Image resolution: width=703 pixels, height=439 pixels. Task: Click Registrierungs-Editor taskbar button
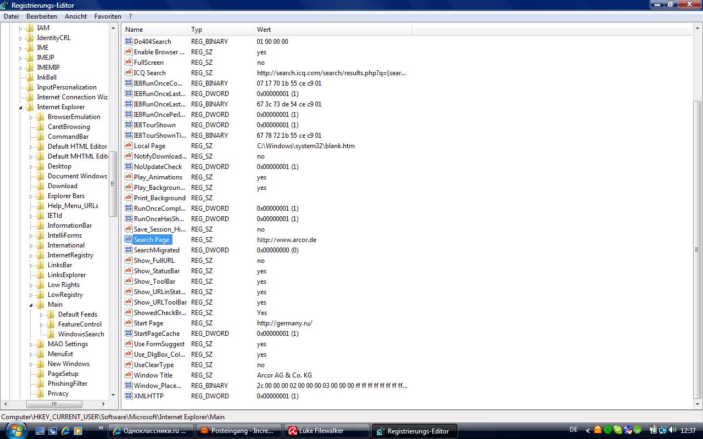pos(415,431)
